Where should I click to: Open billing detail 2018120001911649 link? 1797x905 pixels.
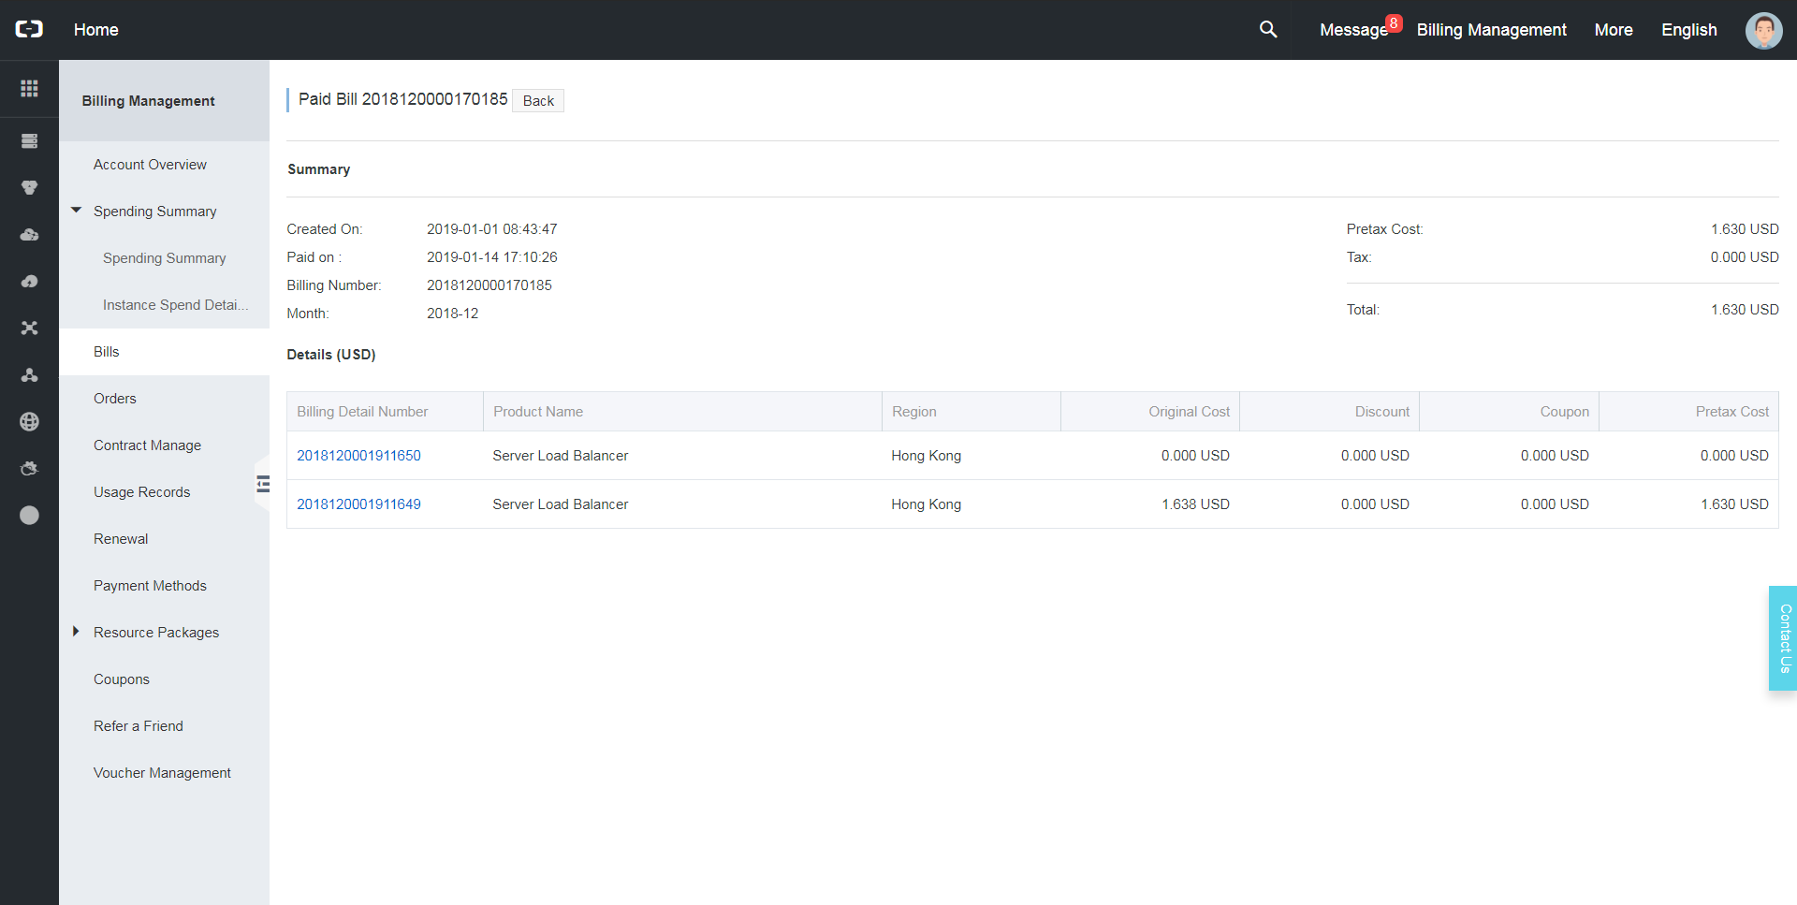(x=358, y=504)
